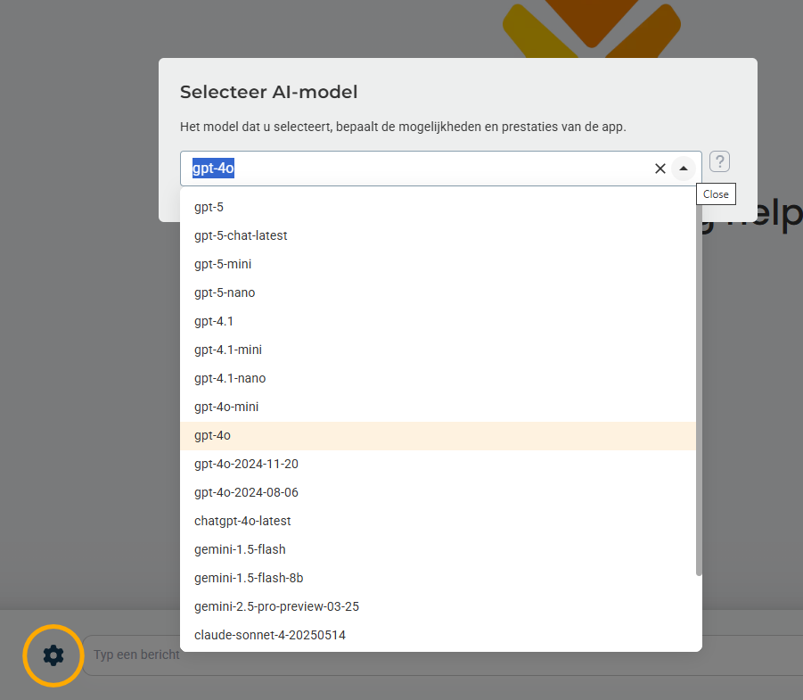Choose gemini-2.5-pro-preview-03-25 model
The width and height of the screenshot is (803, 700).
click(438, 606)
